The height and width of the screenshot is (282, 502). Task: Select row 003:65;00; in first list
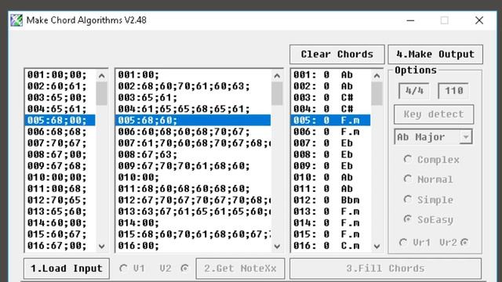(x=60, y=97)
